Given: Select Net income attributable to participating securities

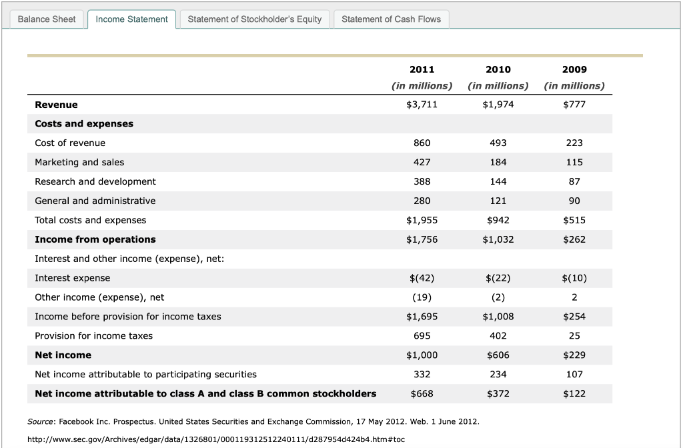Looking at the screenshot, I should [145, 375].
